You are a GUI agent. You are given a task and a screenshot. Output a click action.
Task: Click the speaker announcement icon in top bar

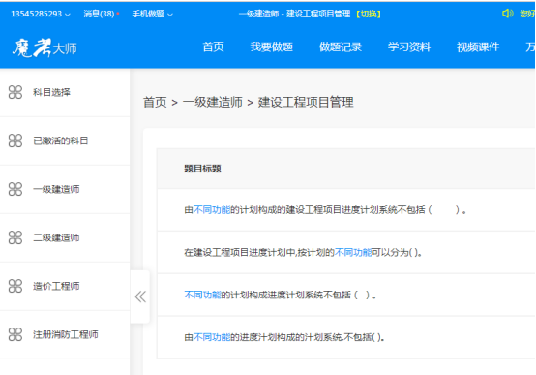pos(508,14)
